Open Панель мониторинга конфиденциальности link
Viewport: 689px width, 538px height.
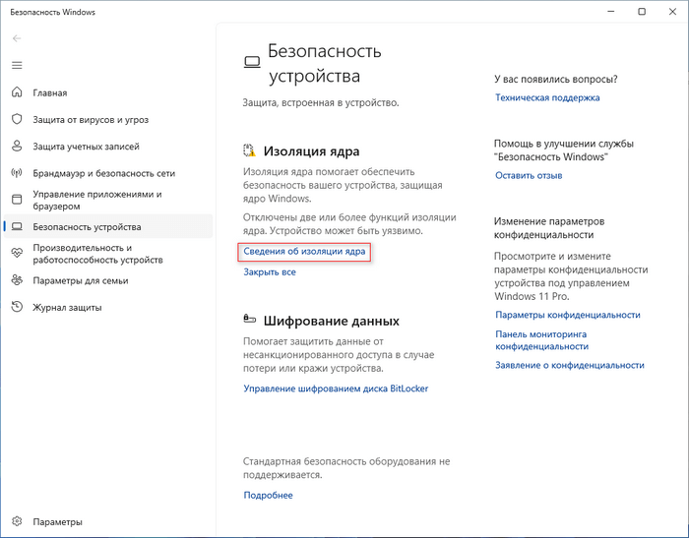[542, 340]
